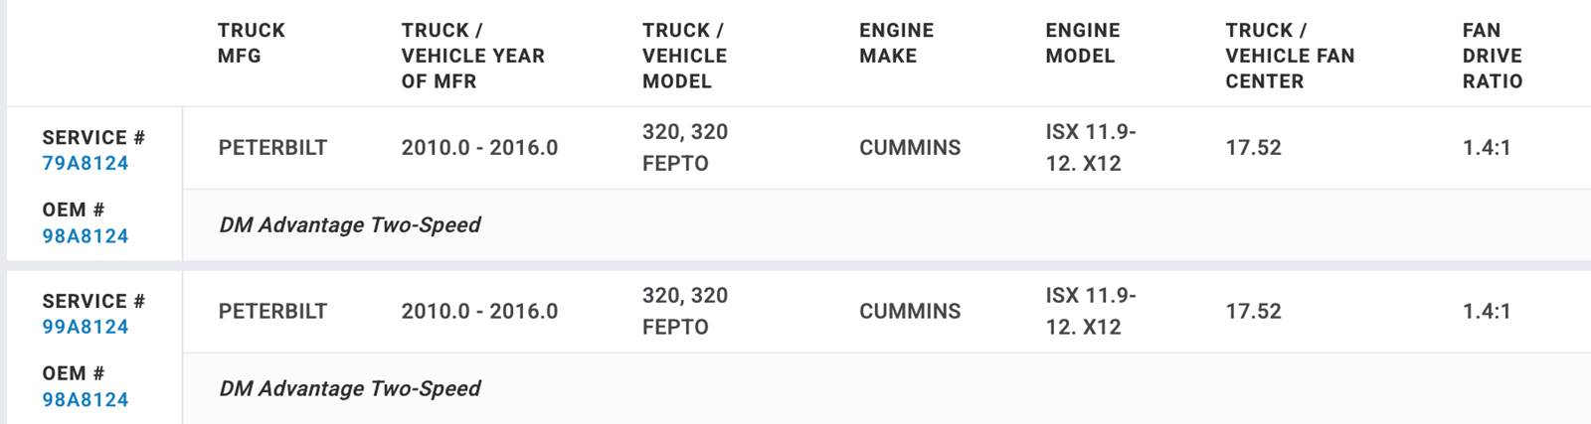Click ISX 11.9-12. X12 cell in 99A8124 row
This screenshot has width=1591, height=424.
coord(1090,312)
